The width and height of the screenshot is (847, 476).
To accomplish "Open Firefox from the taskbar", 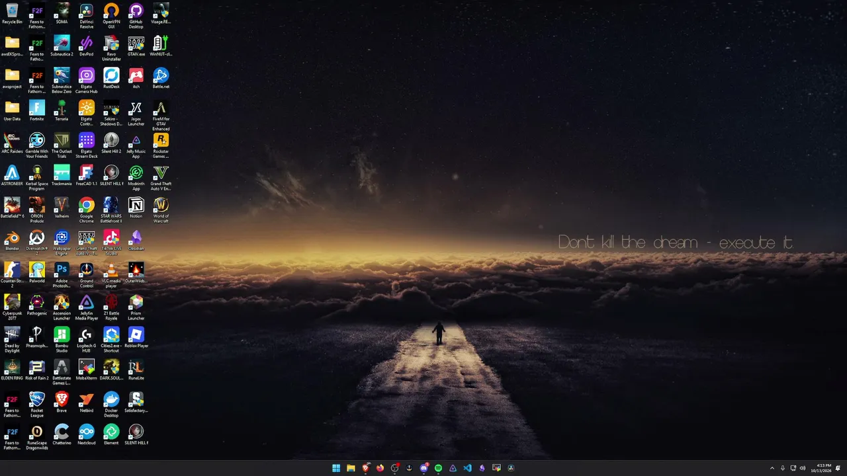I will click(x=380, y=468).
